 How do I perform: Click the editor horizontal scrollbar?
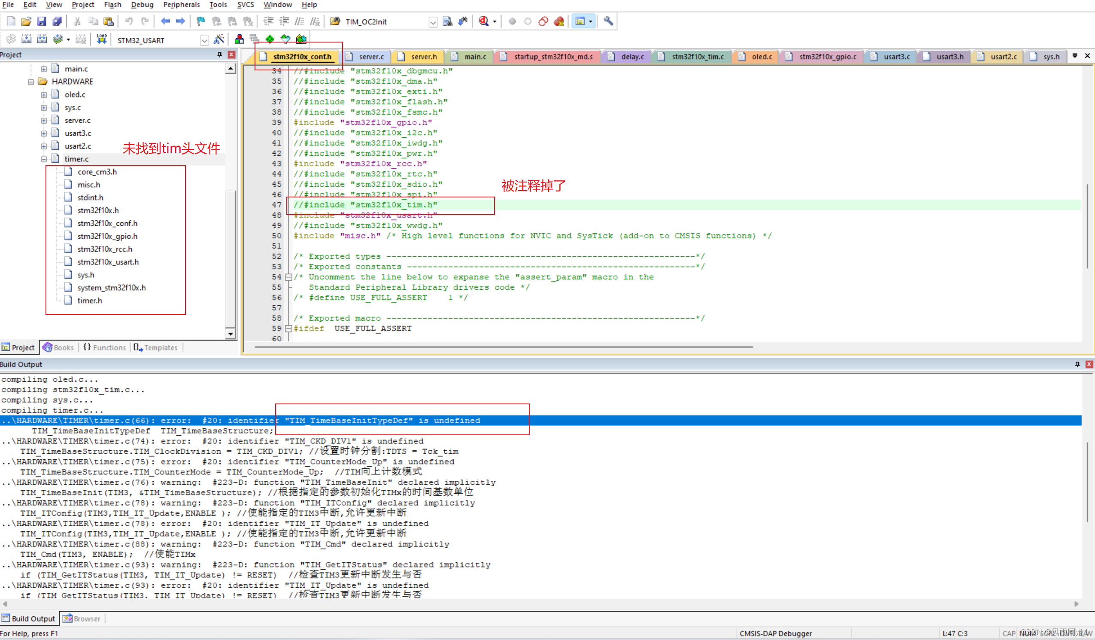pos(503,347)
